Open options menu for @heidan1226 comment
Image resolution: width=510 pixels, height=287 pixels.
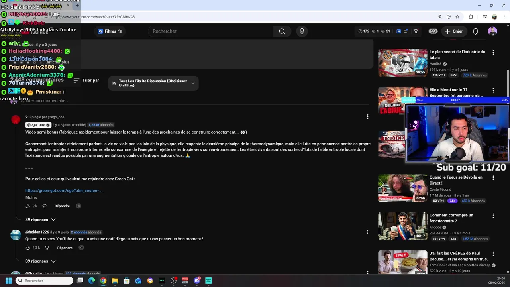(367, 232)
